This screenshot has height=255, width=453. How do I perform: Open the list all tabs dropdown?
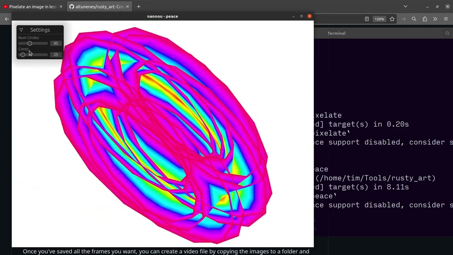click(406, 6)
